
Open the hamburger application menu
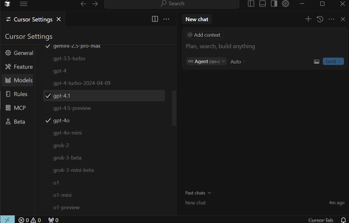click(23, 4)
